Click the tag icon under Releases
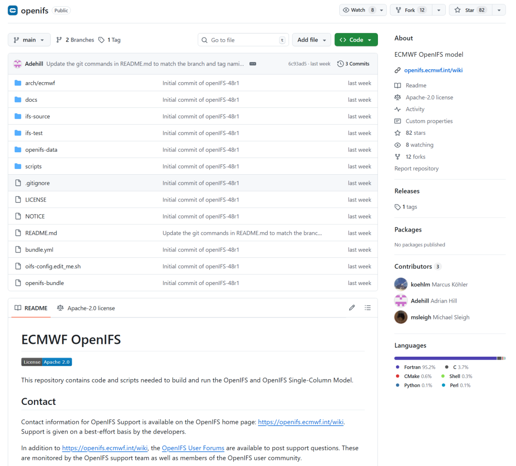Viewport: 516px width, 466px height. [x=398, y=207]
